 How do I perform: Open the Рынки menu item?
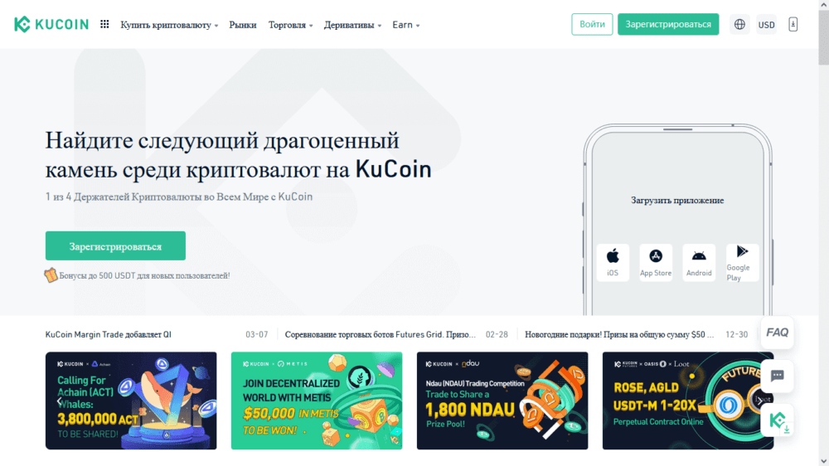click(x=243, y=25)
